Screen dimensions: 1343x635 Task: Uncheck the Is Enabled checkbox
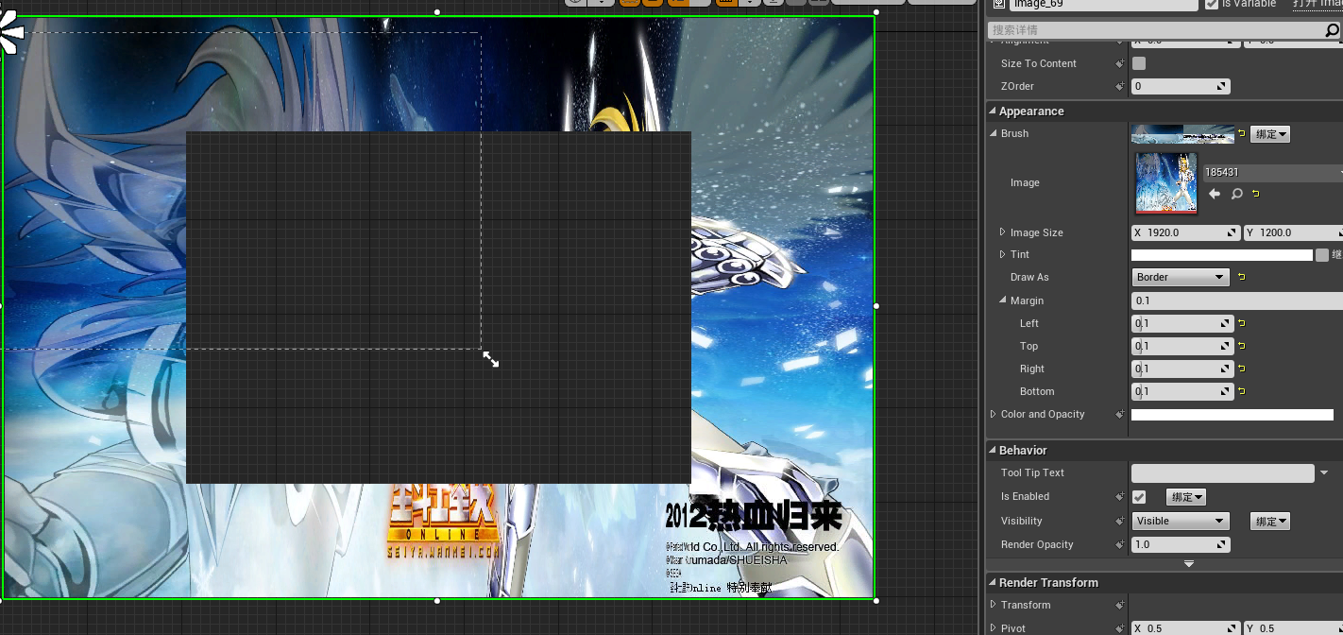tap(1139, 497)
